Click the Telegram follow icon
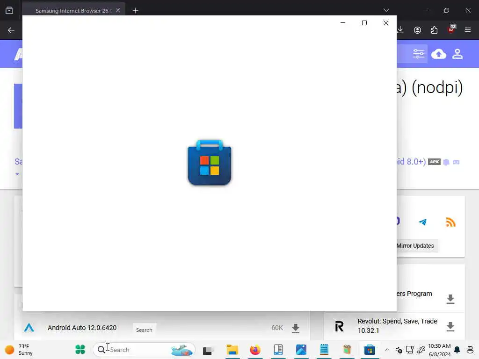Image resolution: width=479 pixels, height=359 pixels. 423,222
